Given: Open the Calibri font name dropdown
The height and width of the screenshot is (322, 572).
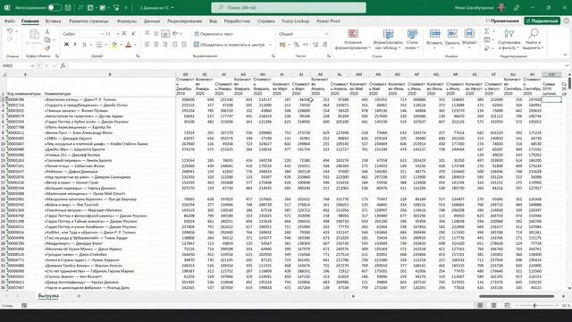Looking at the screenshot, I should (102, 34).
